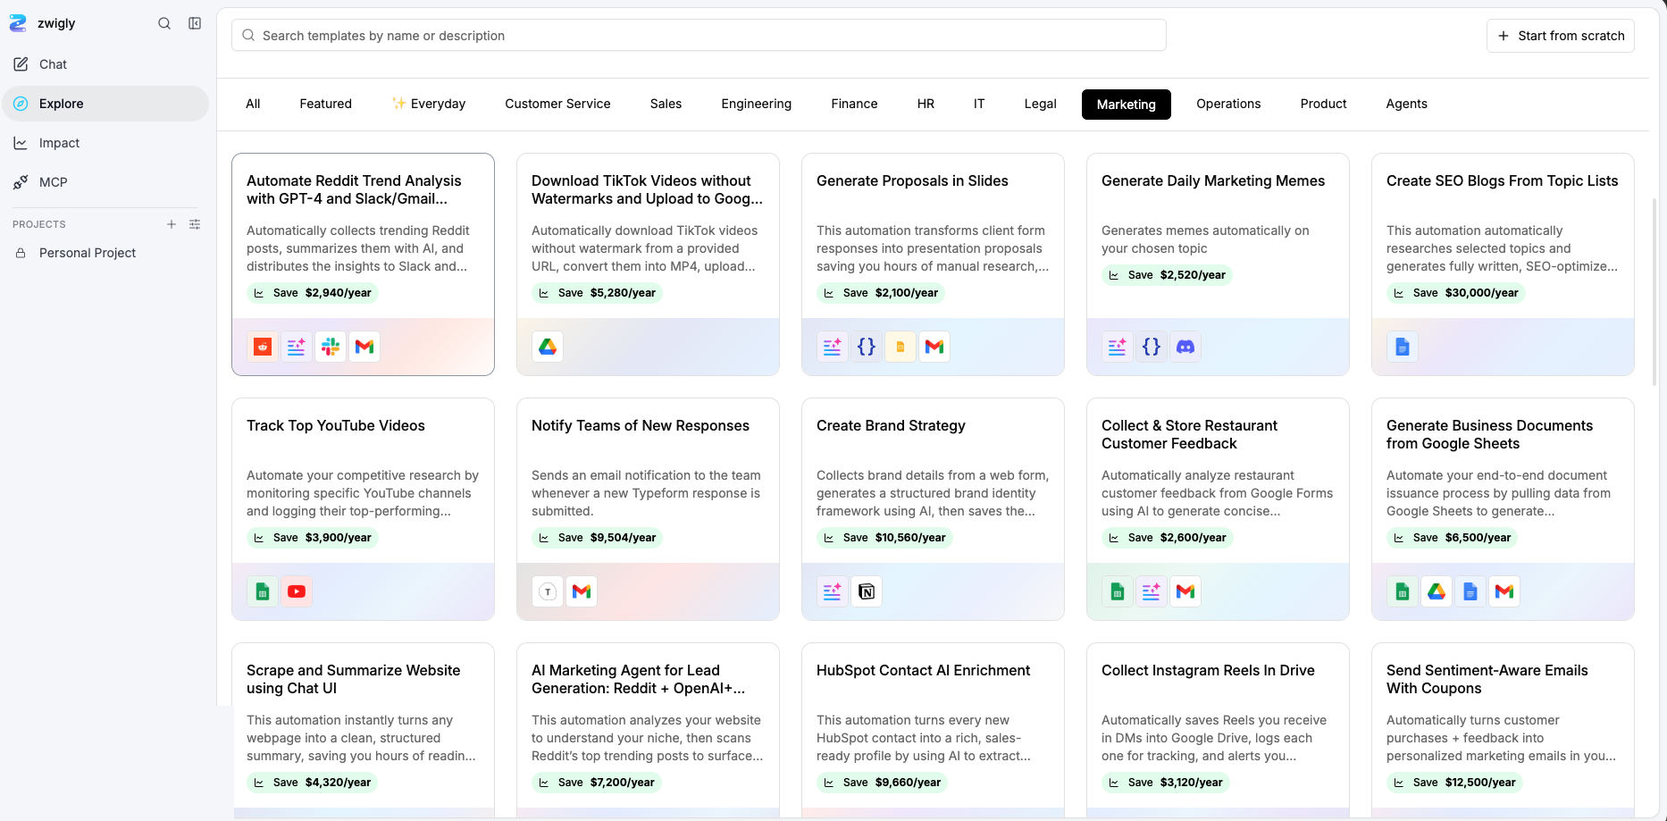
Task: Click Google Drive icon on TikTok Videos card
Action: 548,347
